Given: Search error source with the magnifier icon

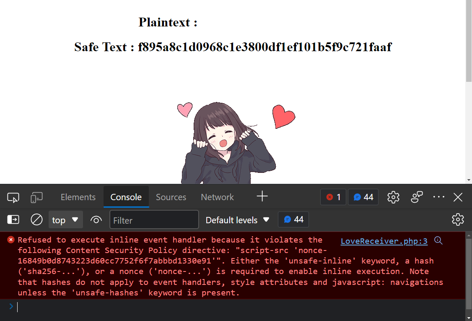Looking at the screenshot, I should [x=438, y=241].
